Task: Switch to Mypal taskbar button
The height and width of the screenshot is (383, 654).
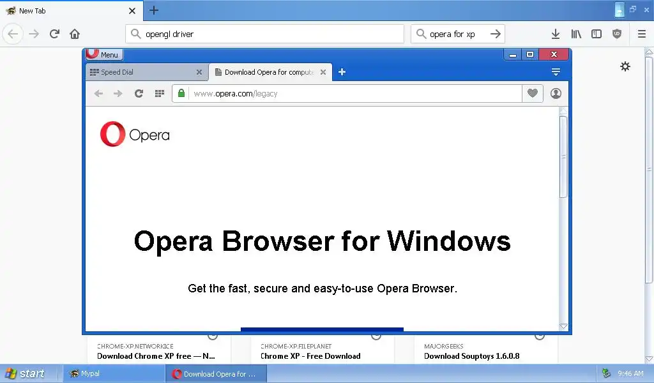Action: pyautogui.click(x=114, y=373)
